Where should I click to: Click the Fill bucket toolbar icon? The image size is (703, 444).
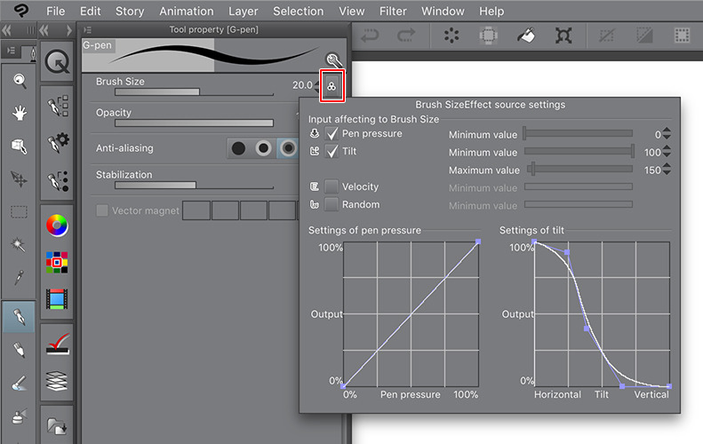[526, 36]
